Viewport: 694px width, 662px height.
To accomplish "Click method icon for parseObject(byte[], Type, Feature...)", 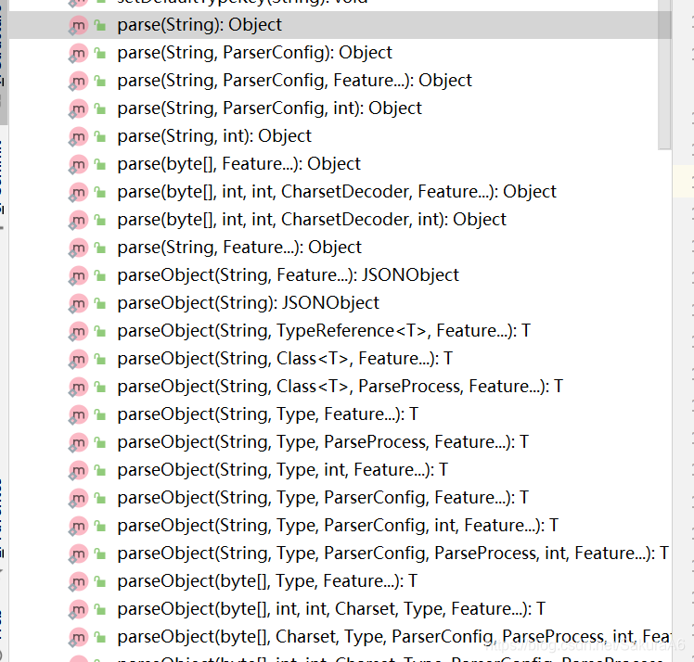I will click(78, 582).
